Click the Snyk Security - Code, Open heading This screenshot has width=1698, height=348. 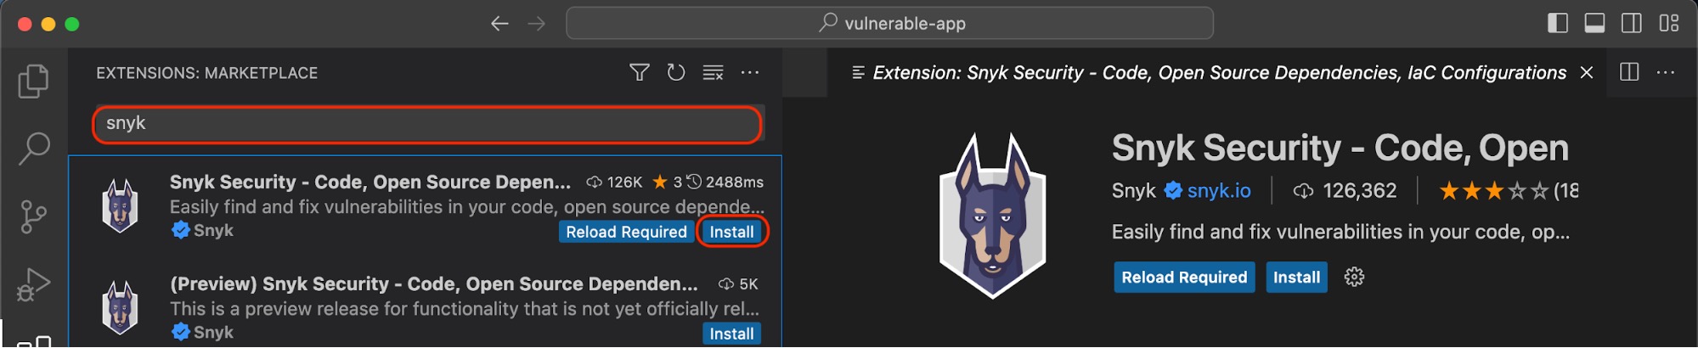tap(1340, 148)
